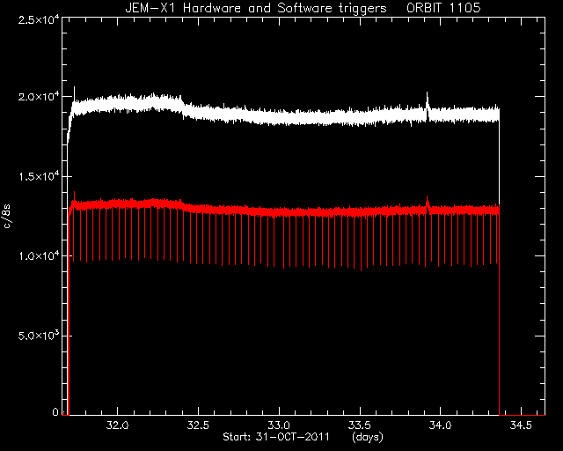
Task: Click the 33.5 x-axis tick label
Action: pos(360,425)
